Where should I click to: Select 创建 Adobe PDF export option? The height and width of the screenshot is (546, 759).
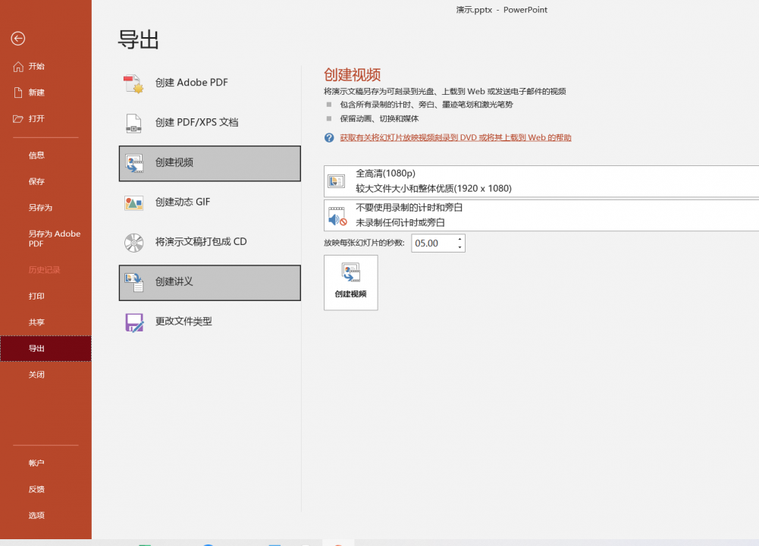(x=209, y=83)
